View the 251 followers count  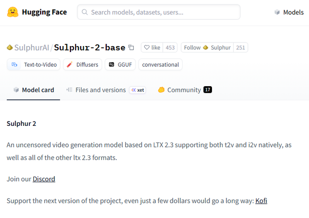(x=240, y=47)
